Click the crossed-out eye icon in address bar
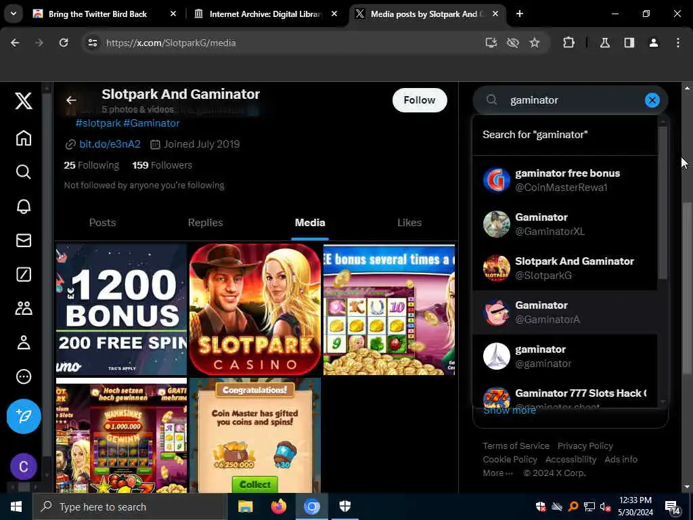Screen dimensions: 693x520 click(513, 43)
